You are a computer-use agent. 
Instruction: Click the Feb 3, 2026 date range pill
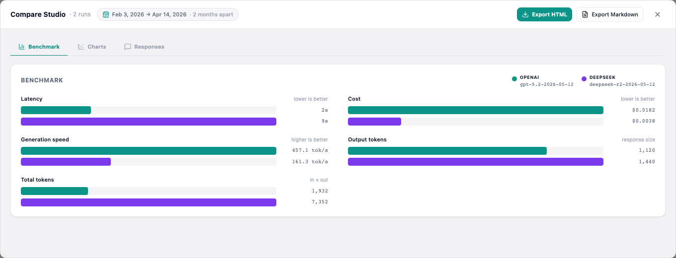tap(168, 14)
